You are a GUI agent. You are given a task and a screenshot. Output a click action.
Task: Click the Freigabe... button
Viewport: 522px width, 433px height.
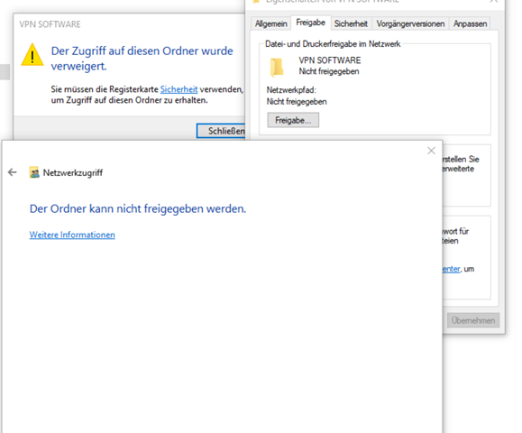293,120
